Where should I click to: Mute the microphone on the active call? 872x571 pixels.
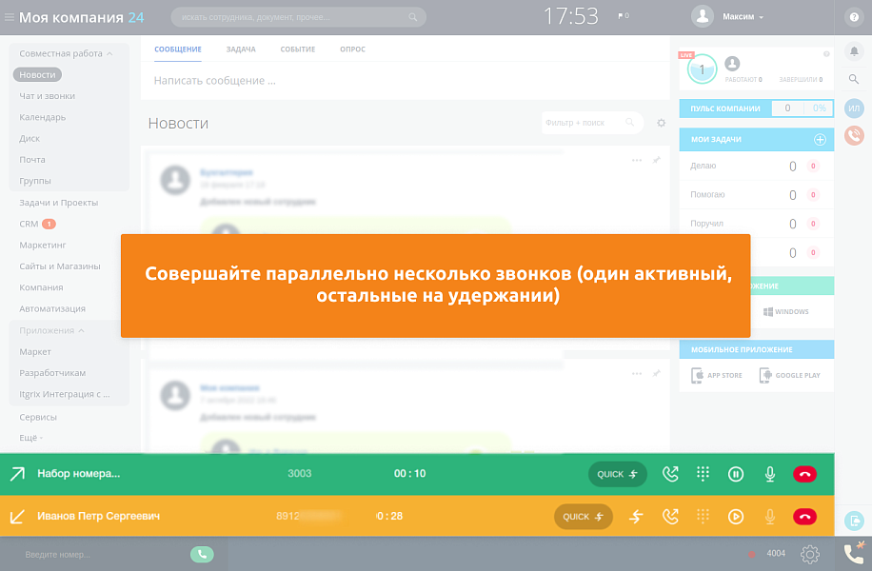pos(769,473)
